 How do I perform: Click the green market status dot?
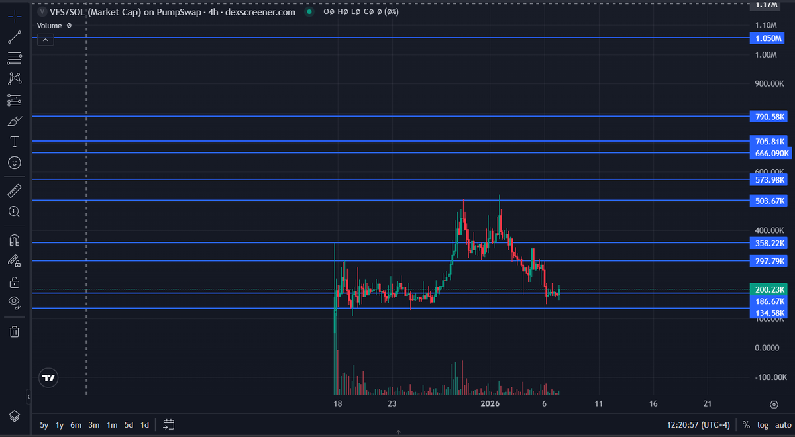(309, 12)
